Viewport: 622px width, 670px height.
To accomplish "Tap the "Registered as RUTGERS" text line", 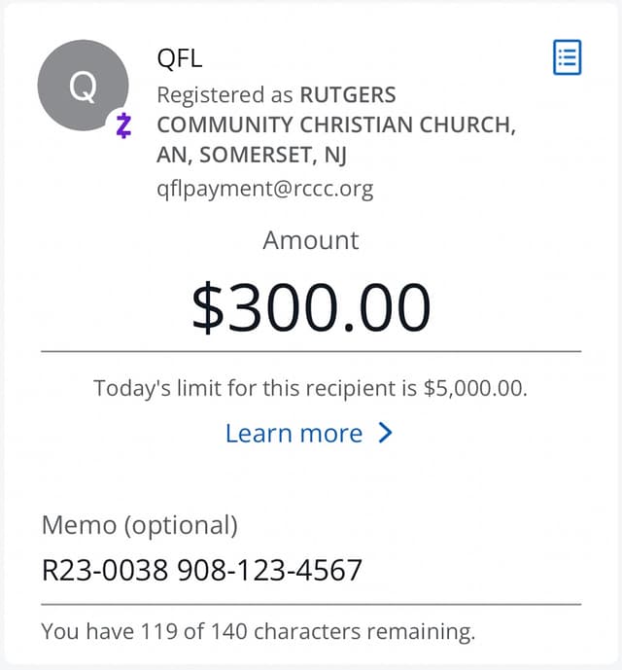I will 276,95.
